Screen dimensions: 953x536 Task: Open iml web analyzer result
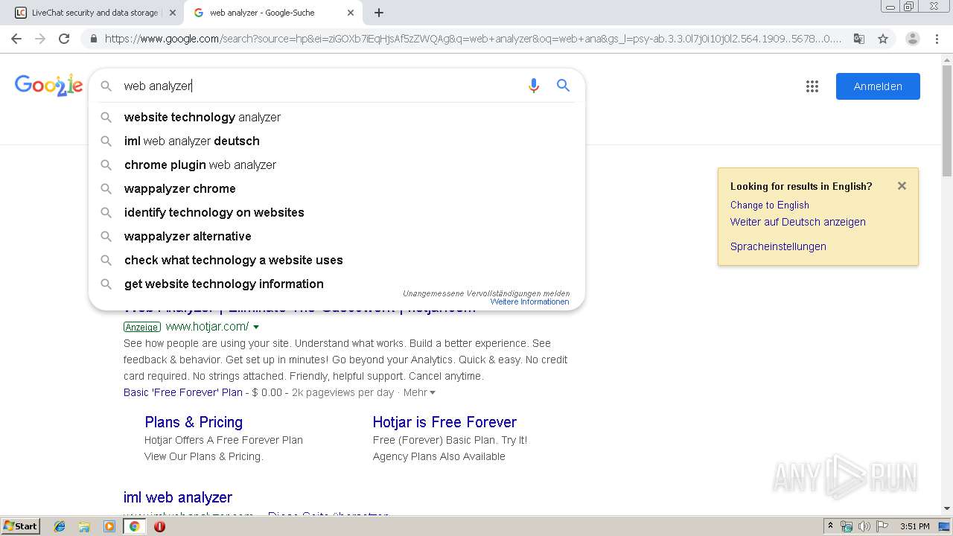click(178, 497)
